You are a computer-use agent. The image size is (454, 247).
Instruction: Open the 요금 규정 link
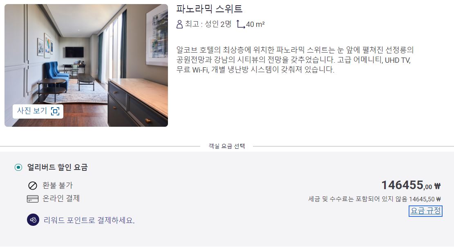point(425,211)
